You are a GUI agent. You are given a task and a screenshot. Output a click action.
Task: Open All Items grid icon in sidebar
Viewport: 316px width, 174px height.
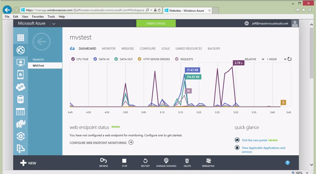click(21, 38)
